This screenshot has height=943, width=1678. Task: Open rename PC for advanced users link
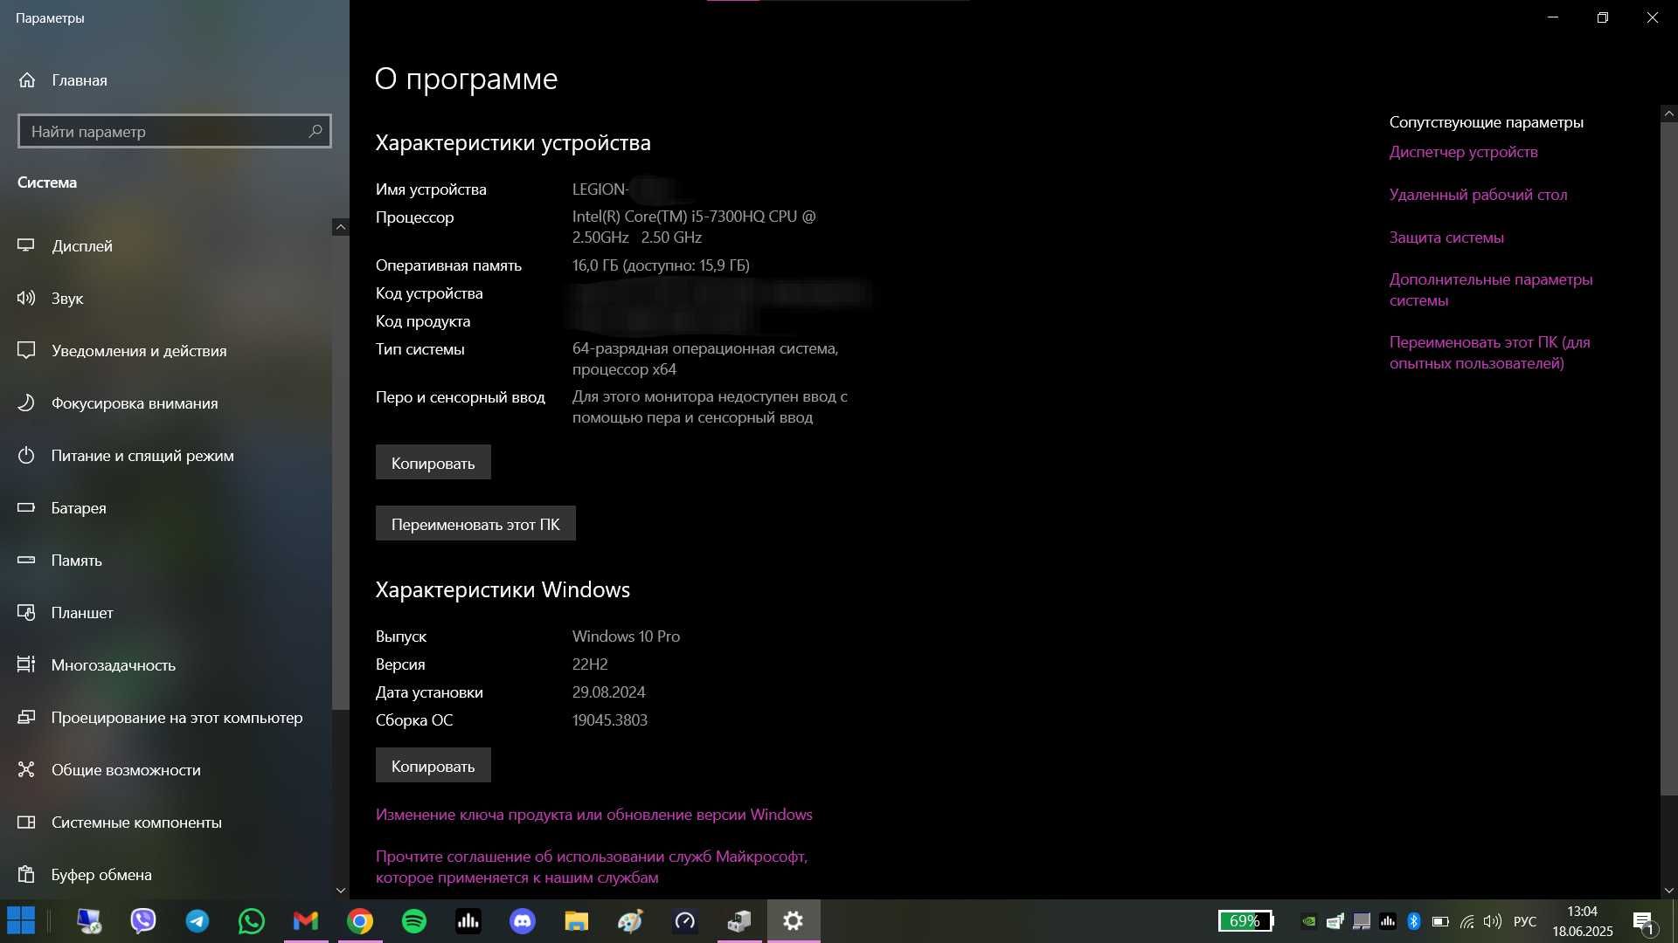[x=1490, y=353]
